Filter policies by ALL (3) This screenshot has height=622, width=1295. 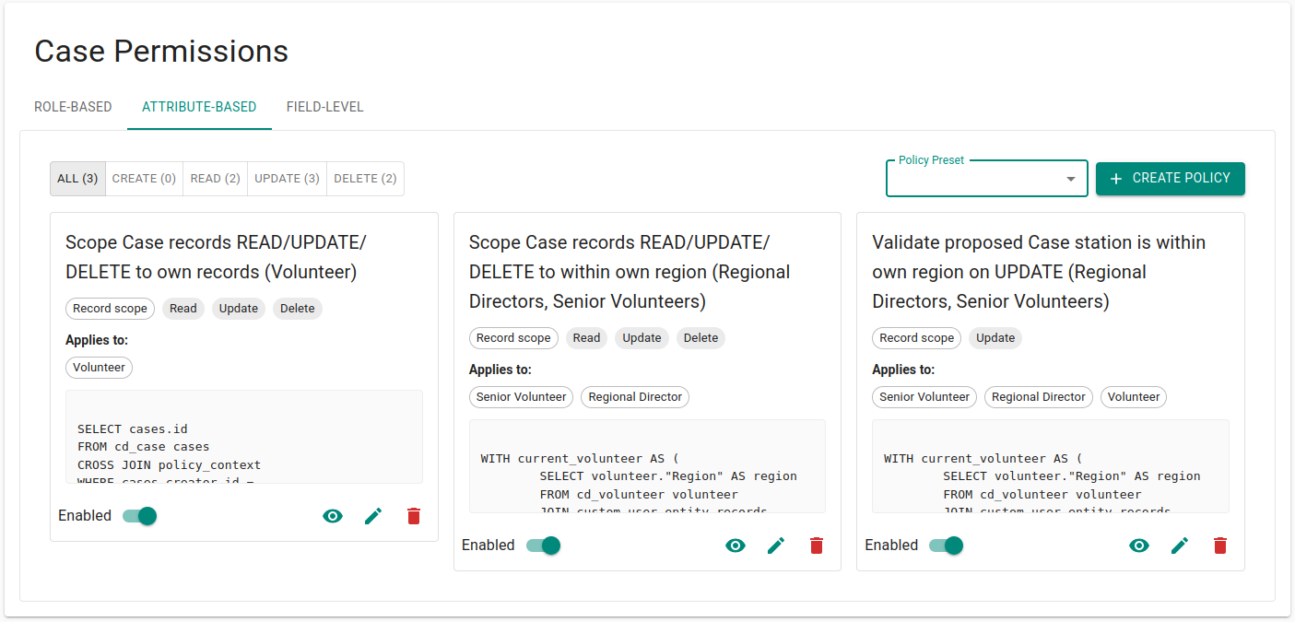77,179
